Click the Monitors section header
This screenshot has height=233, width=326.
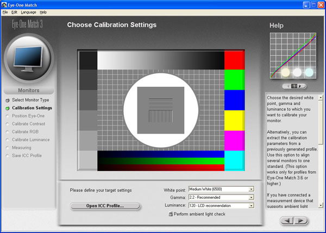[29, 90]
